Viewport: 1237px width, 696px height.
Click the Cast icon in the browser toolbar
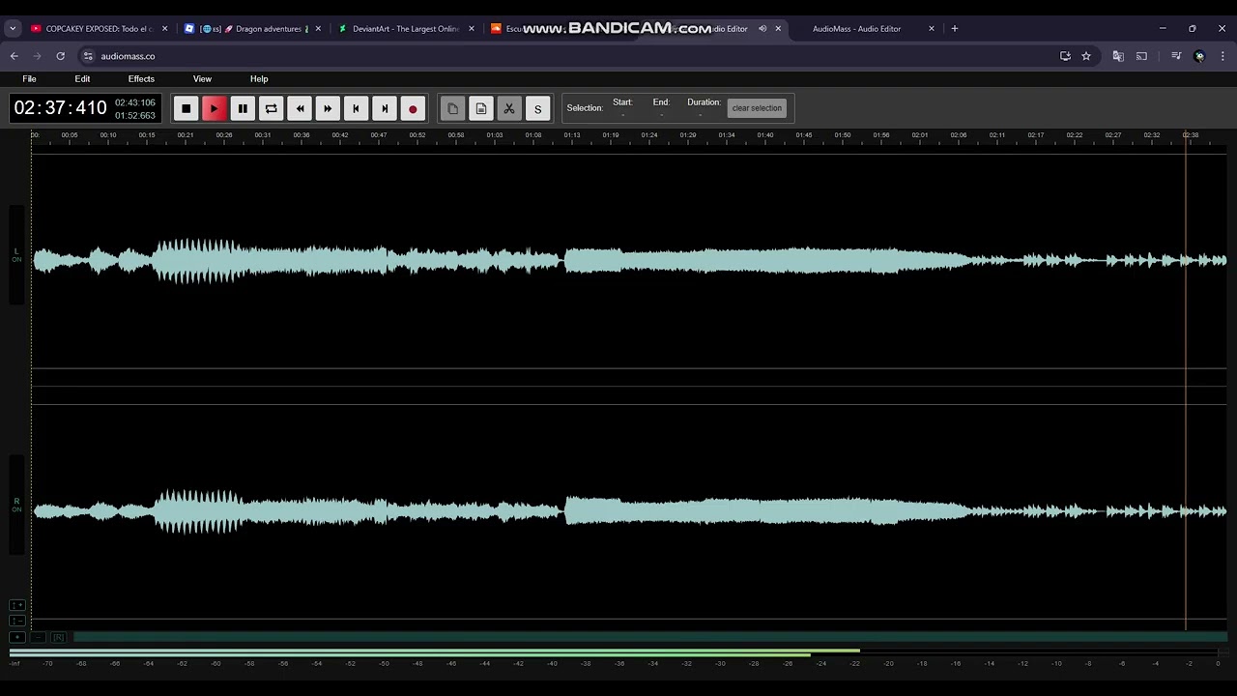point(1141,56)
